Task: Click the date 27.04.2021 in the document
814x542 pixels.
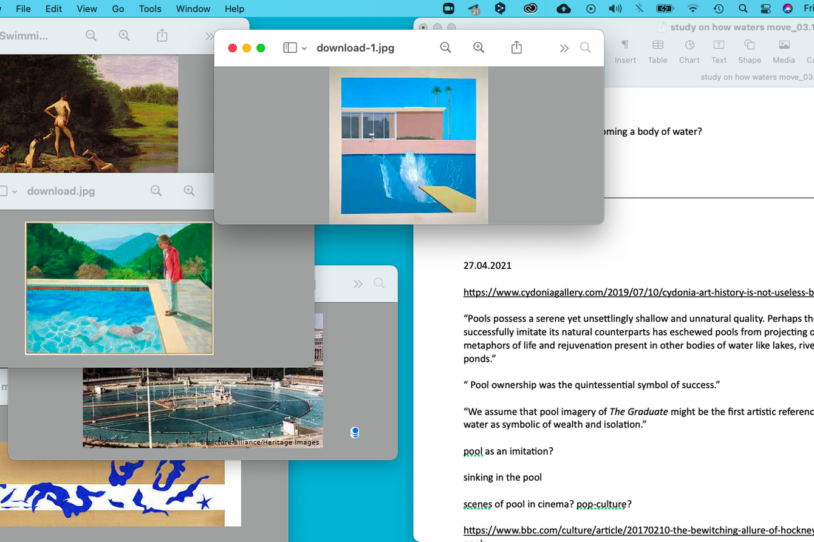Action: tap(487, 265)
